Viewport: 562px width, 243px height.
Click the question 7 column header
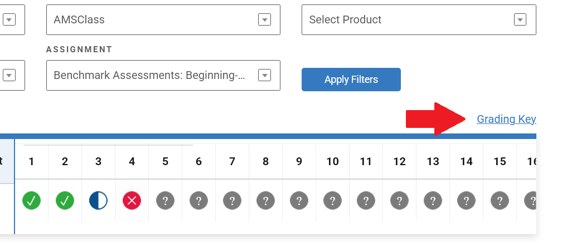(232, 162)
